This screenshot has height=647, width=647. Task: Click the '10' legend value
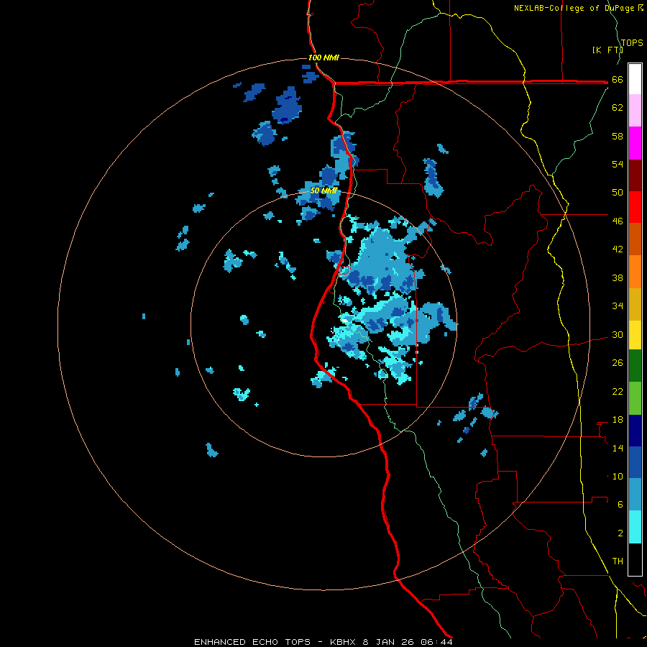618,477
